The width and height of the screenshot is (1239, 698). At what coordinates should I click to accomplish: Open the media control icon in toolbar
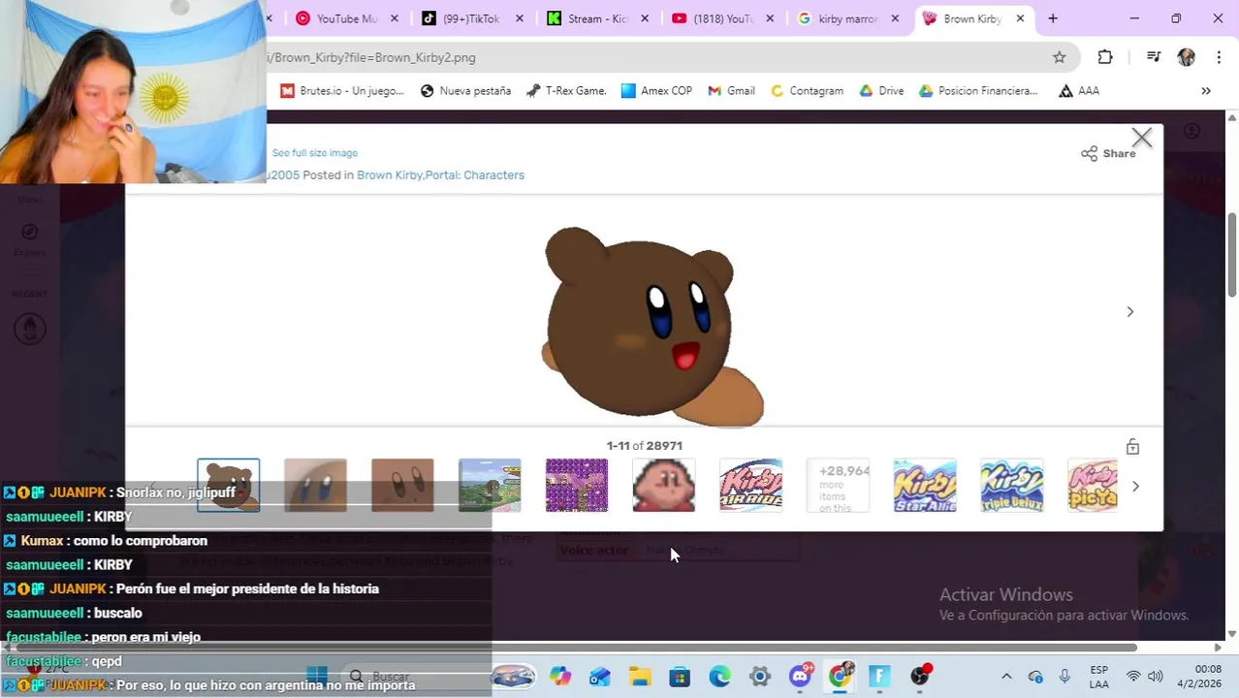tap(1153, 57)
